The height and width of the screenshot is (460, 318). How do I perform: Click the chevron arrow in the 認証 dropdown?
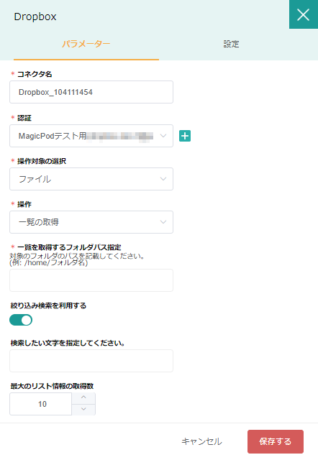tap(163, 136)
